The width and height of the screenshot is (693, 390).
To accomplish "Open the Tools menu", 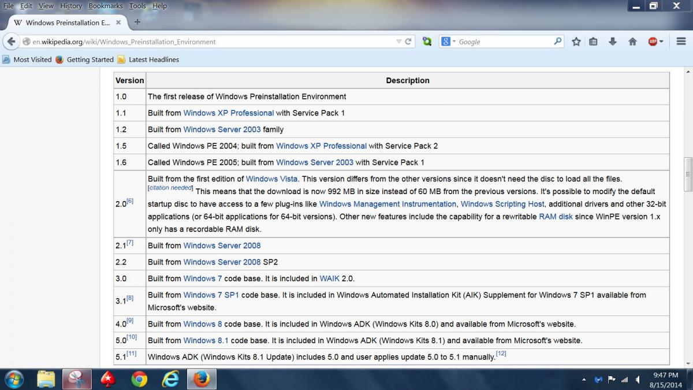I will [137, 6].
